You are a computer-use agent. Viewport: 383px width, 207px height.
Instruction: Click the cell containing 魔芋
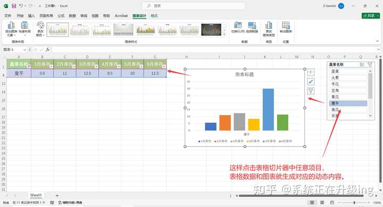(19, 73)
